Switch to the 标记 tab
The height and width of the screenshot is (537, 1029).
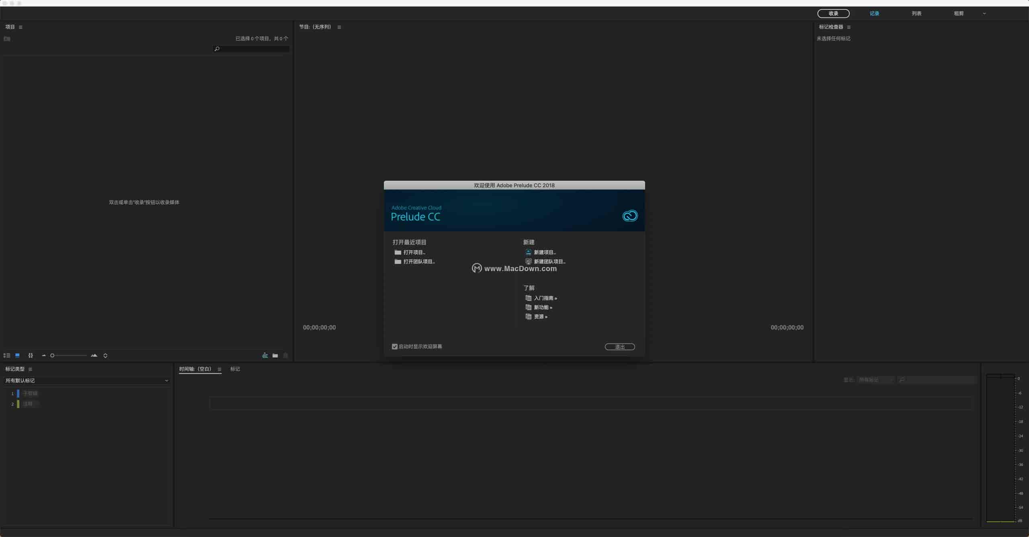coord(235,369)
